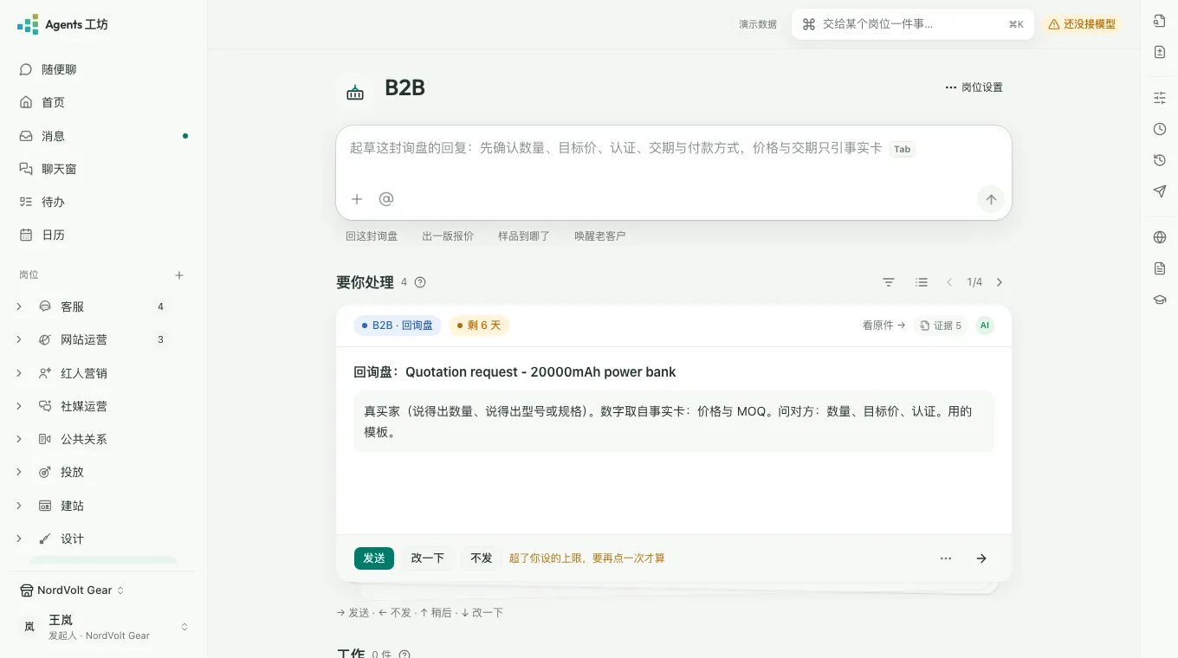Focus the inquiry reply draft textbox
This screenshot has height=658, width=1178.
click(674, 149)
